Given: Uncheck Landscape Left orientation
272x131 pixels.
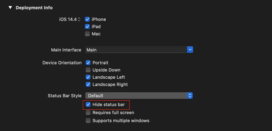Looking at the screenshot, I should click(88, 77).
